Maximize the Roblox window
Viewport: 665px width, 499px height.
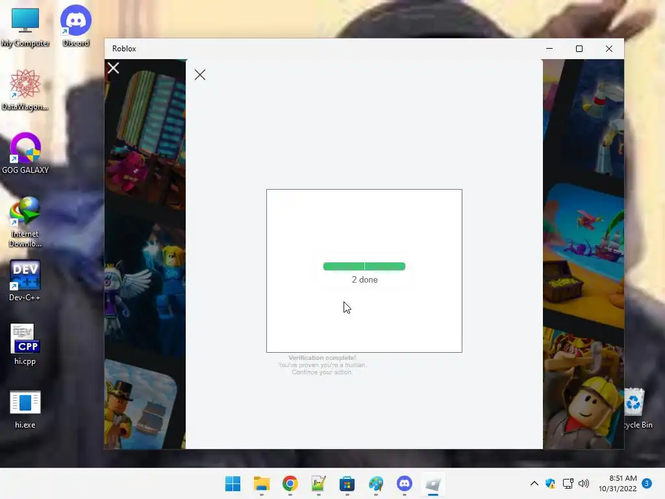[579, 49]
